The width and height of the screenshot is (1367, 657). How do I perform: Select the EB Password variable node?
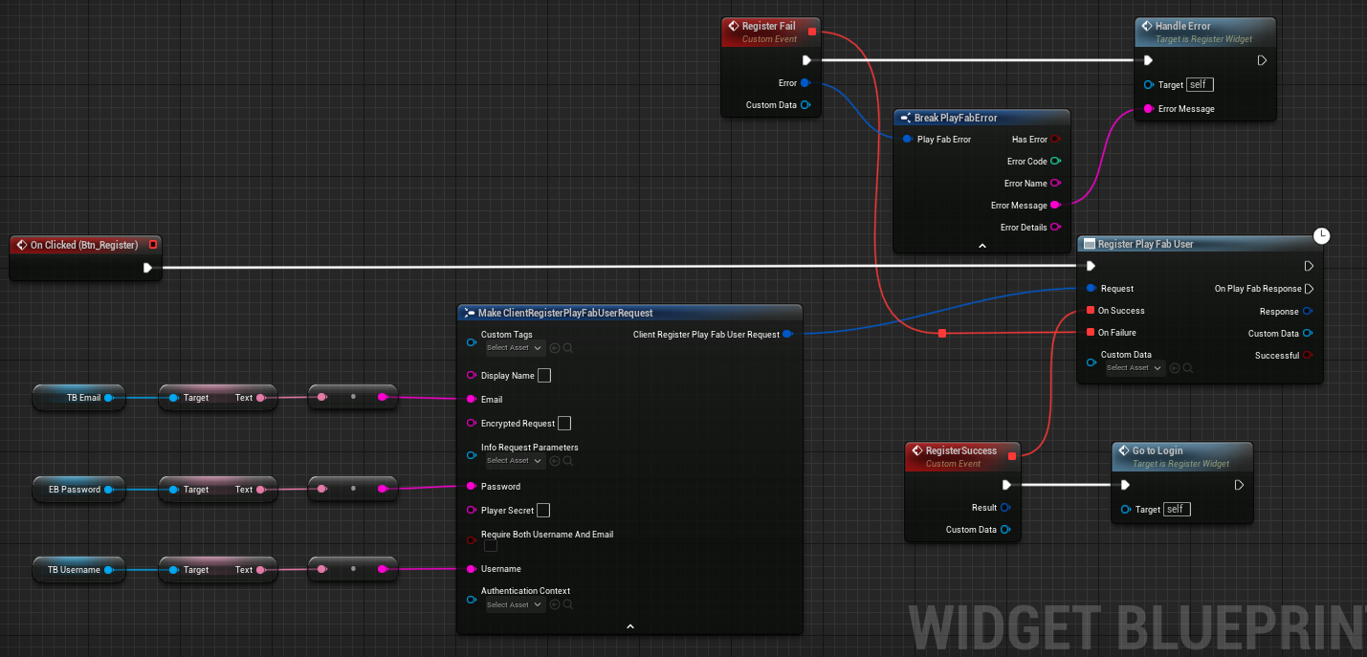point(79,490)
